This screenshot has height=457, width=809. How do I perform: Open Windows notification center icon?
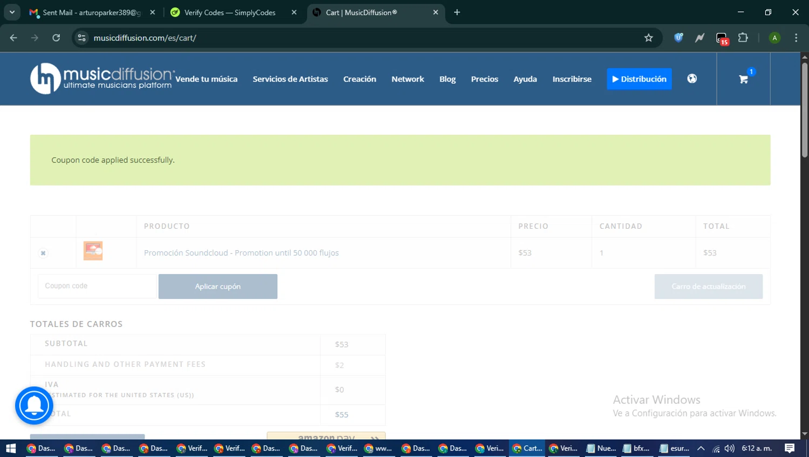790,448
